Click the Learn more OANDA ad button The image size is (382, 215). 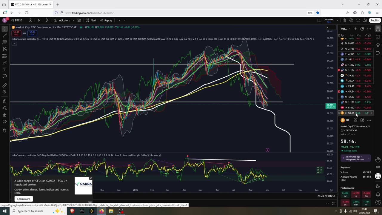pos(24,199)
